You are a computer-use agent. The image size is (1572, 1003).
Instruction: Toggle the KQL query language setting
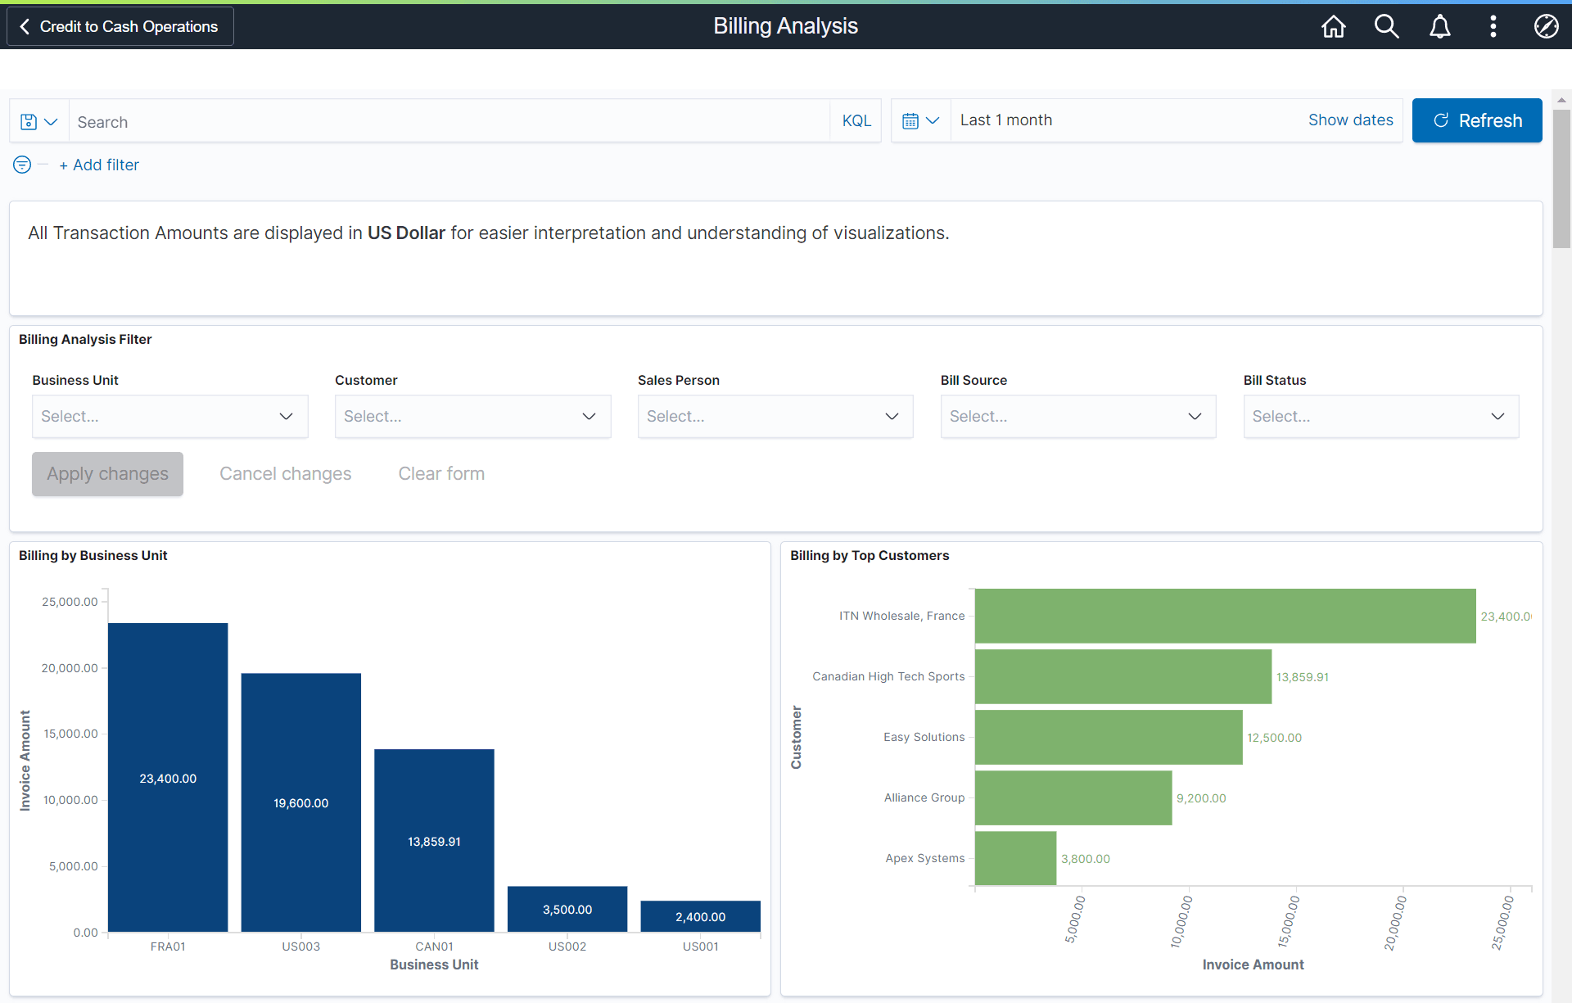(856, 120)
